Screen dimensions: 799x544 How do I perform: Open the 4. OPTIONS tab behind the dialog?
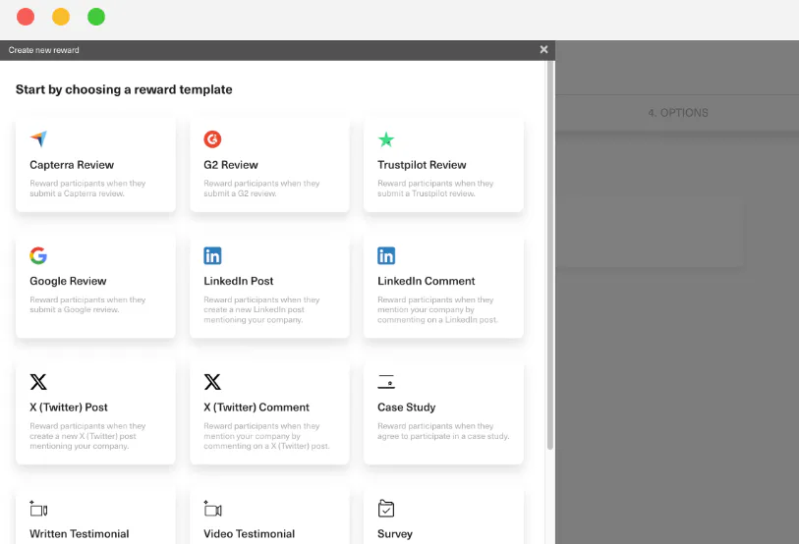(678, 113)
